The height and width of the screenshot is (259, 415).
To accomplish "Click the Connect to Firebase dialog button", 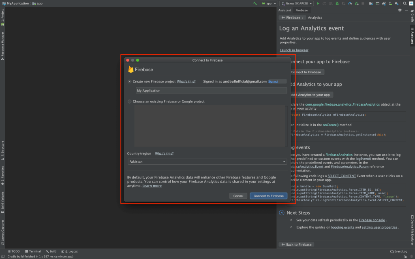I will click(x=268, y=196).
